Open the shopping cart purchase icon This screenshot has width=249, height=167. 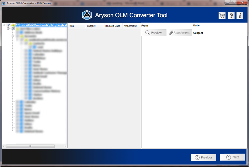click(222, 16)
